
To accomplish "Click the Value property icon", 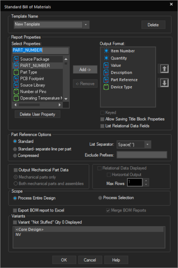I will [x=106, y=65].
